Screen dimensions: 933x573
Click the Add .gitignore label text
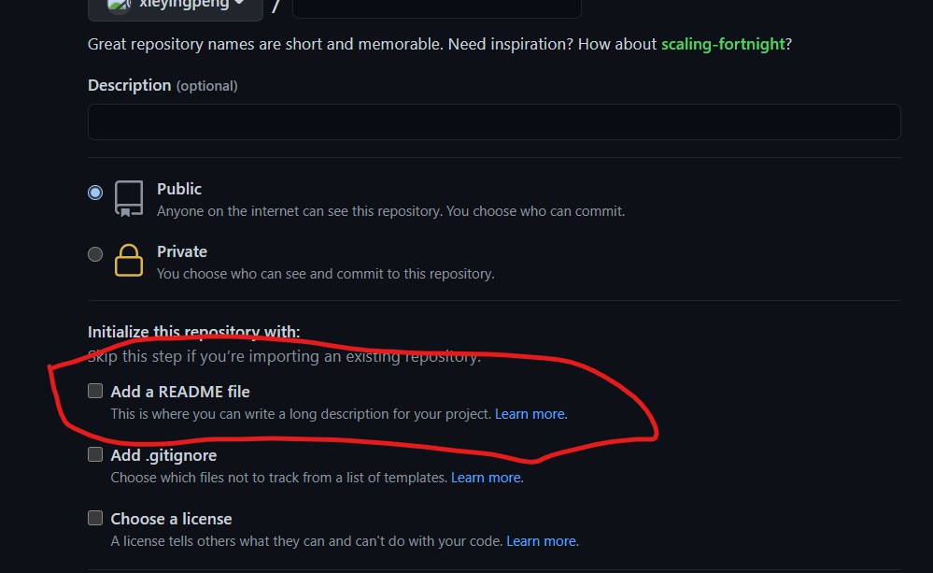pyautogui.click(x=163, y=455)
